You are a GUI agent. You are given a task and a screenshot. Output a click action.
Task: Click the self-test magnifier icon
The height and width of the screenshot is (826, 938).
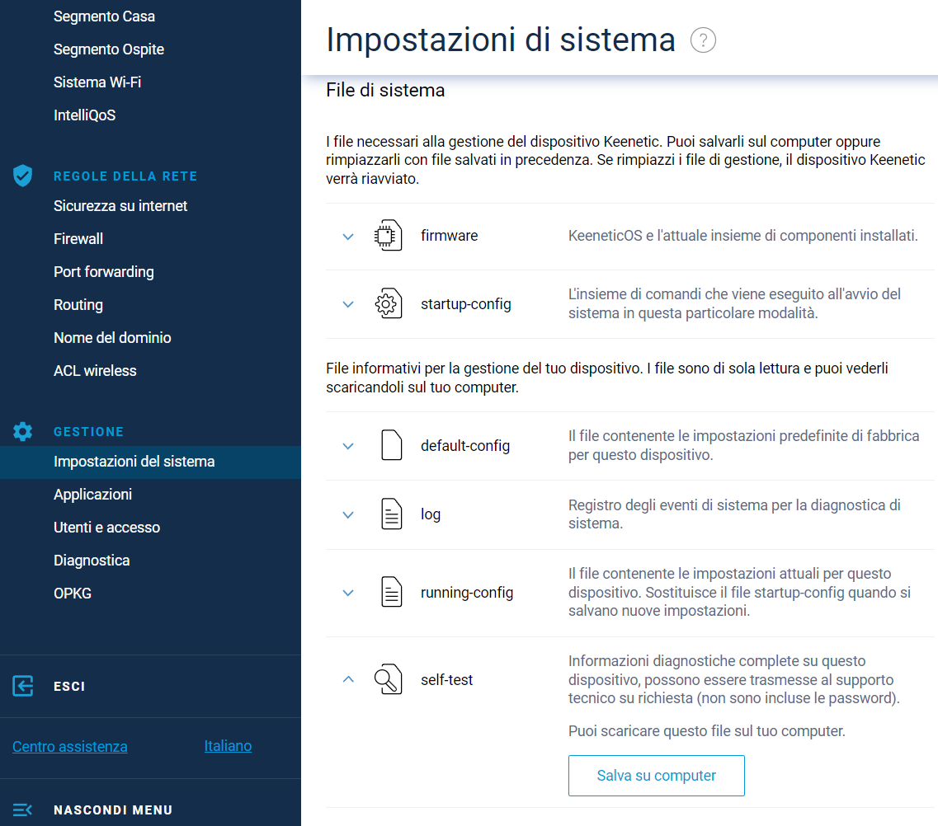(x=388, y=680)
